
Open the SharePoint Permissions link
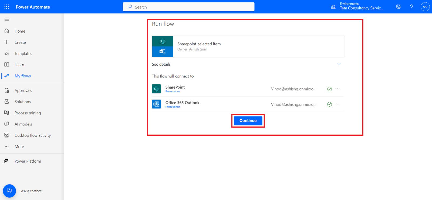tap(173, 92)
